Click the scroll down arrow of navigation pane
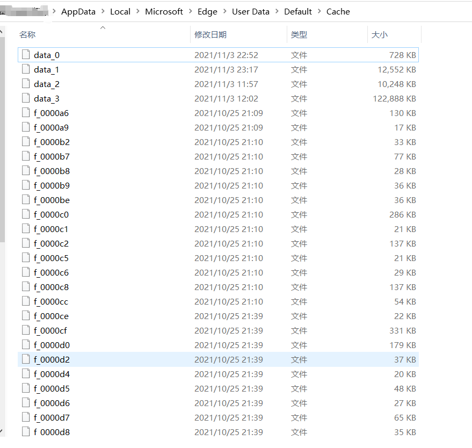The image size is (472, 448). [x=2, y=431]
